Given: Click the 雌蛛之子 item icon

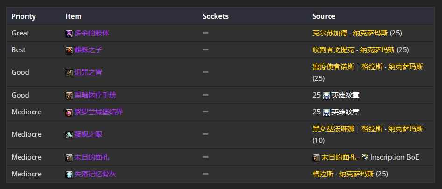Looking at the screenshot, I should (x=69, y=51).
